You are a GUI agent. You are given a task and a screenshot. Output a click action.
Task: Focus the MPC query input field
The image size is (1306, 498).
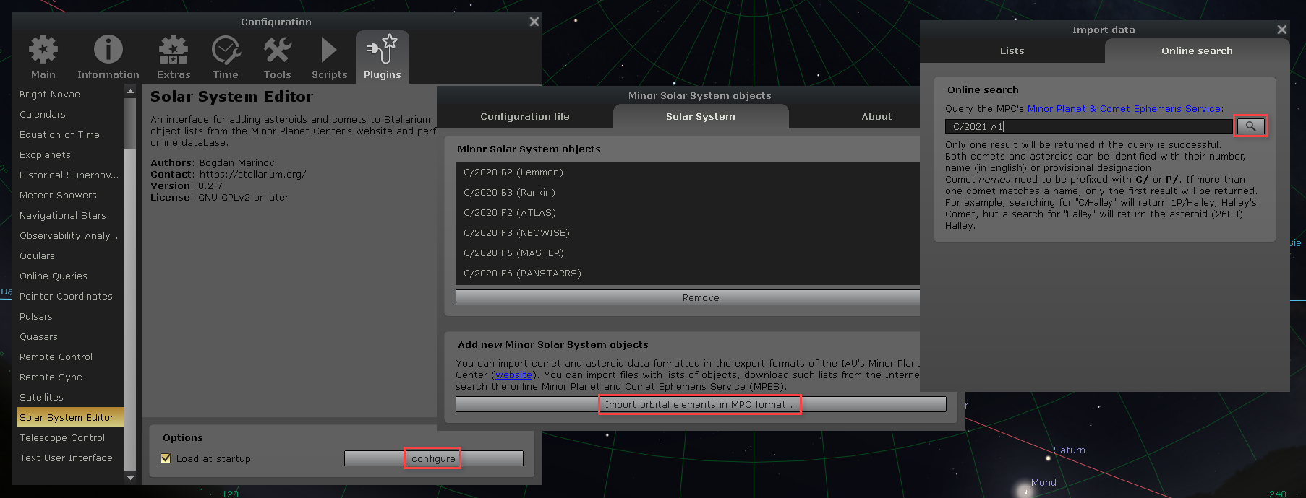[1088, 126]
